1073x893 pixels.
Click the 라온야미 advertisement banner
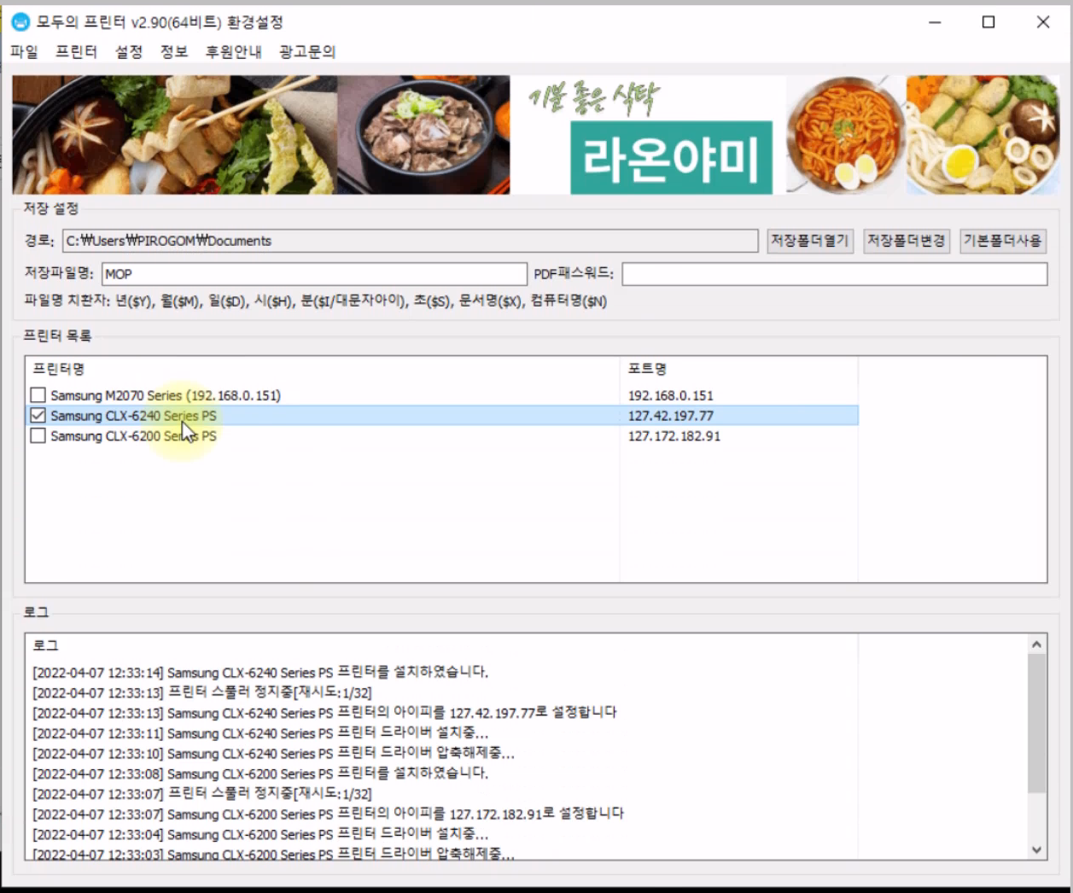[535, 135]
